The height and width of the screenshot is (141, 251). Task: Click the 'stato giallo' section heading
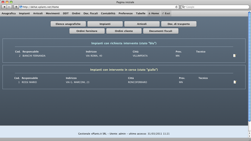124,70
